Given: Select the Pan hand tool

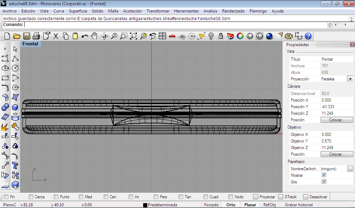Looking at the screenshot, I should (94, 36).
